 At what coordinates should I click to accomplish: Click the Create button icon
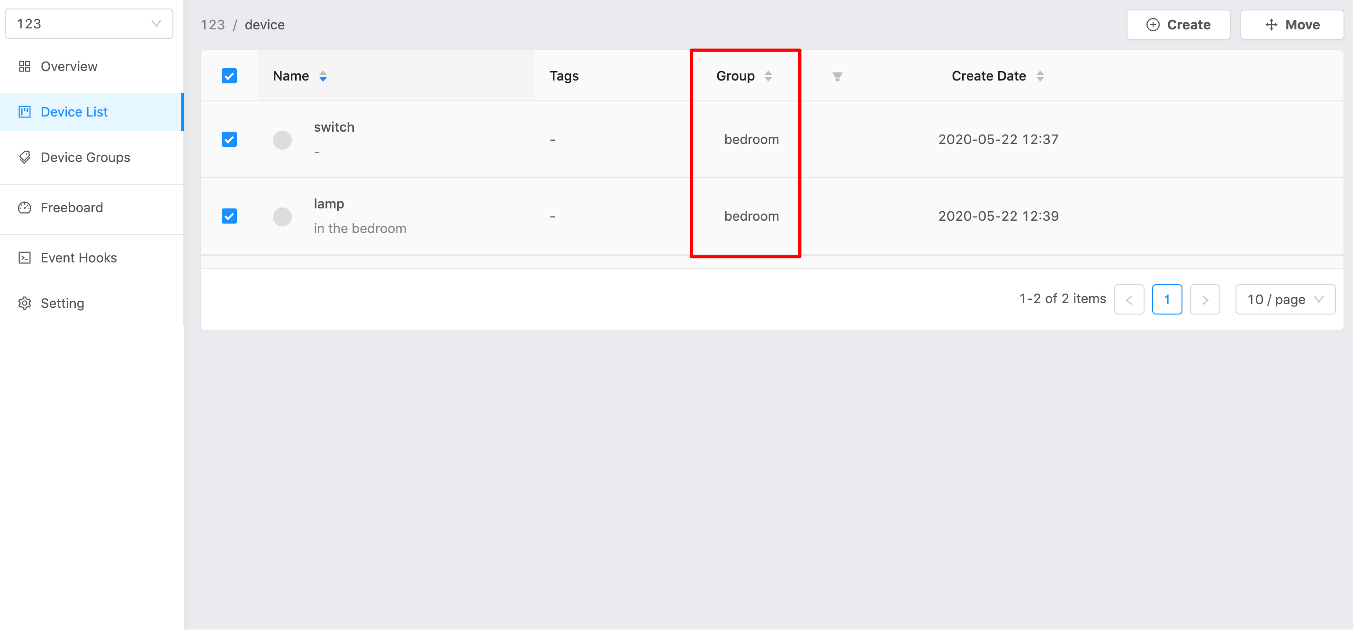tap(1152, 24)
